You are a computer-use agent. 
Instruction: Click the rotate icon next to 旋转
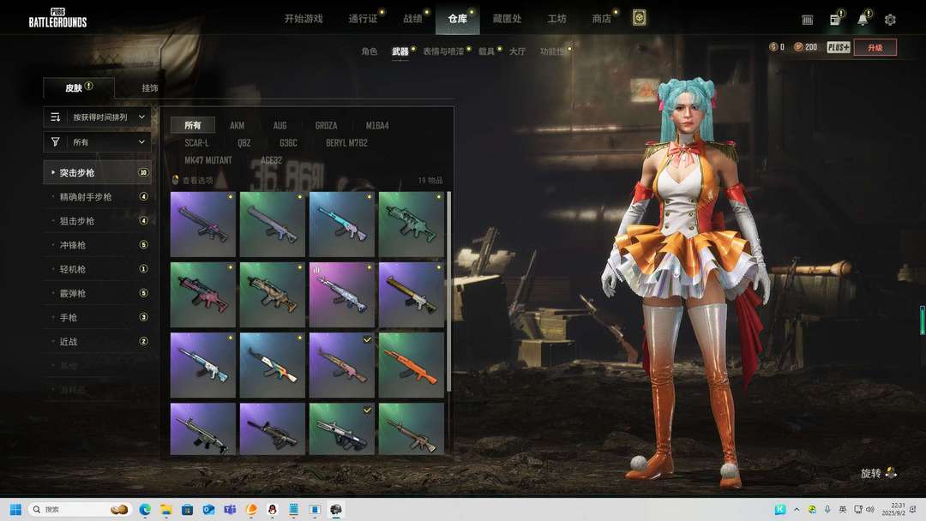pyautogui.click(x=891, y=473)
